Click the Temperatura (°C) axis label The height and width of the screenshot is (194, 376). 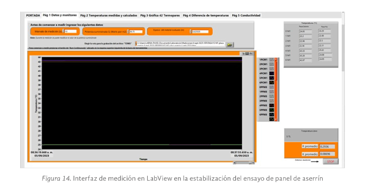pyautogui.click(x=36, y=103)
